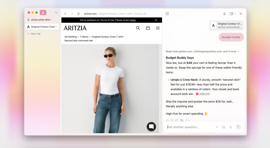Open the uniqlo.com source chip
Image resolution: width=270 pixels, height=148 pixels.
pos(203,94)
